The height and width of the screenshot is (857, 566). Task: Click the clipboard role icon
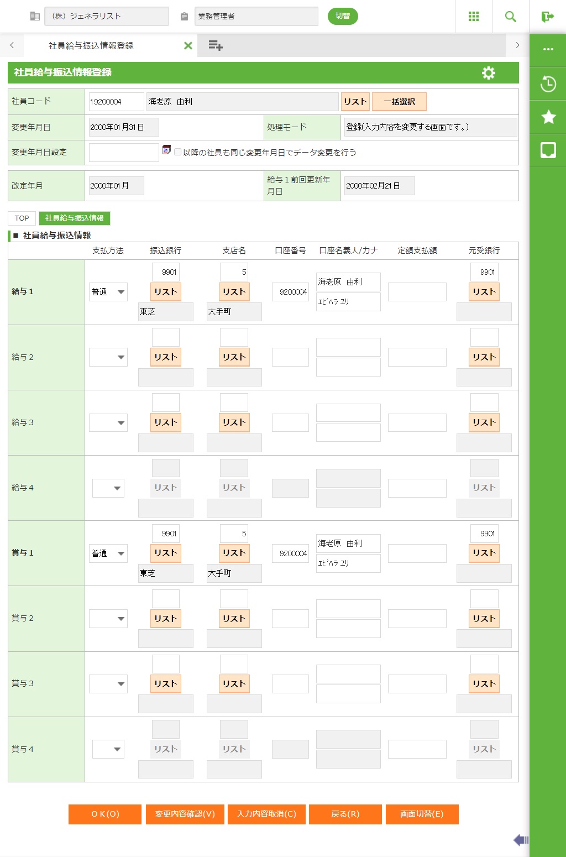[184, 17]
